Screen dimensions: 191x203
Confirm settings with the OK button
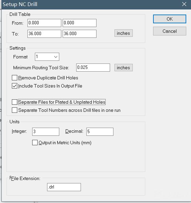click(170, 19)
